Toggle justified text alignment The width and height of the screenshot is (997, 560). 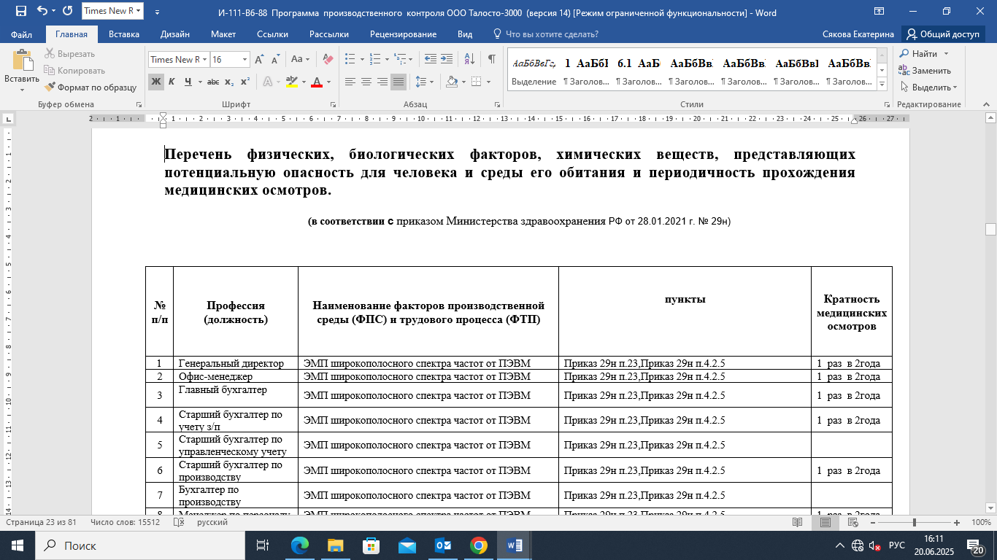pos(399,82)
